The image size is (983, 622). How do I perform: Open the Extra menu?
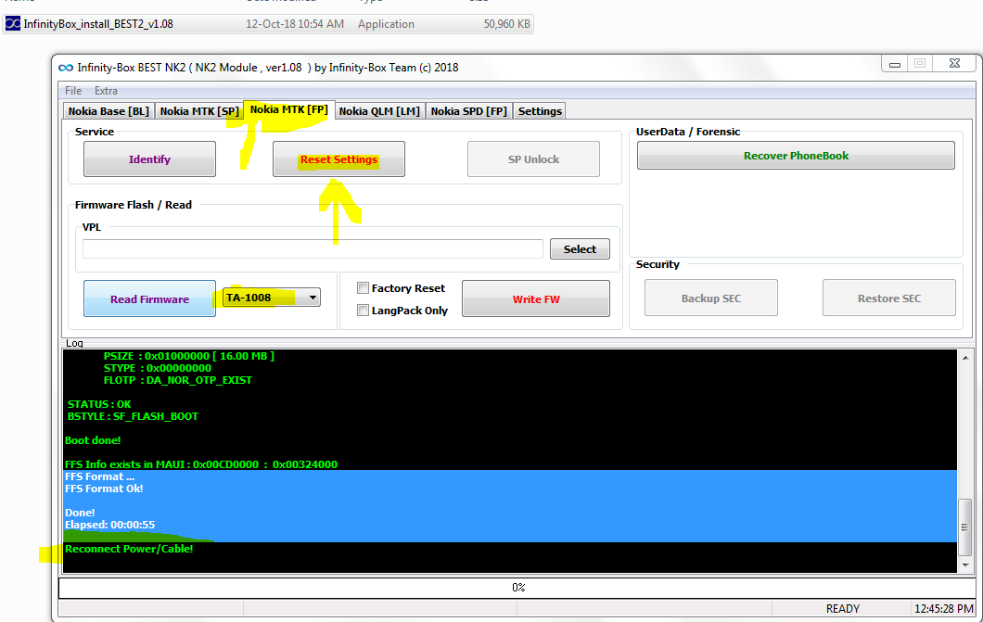pyautogui.click(x=106, y=91)
